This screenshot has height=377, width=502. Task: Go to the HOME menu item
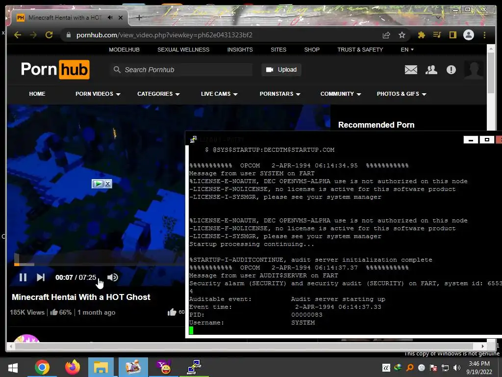(x=37, y=94)
